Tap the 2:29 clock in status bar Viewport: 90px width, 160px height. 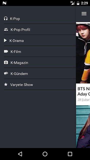click(84, 3)
